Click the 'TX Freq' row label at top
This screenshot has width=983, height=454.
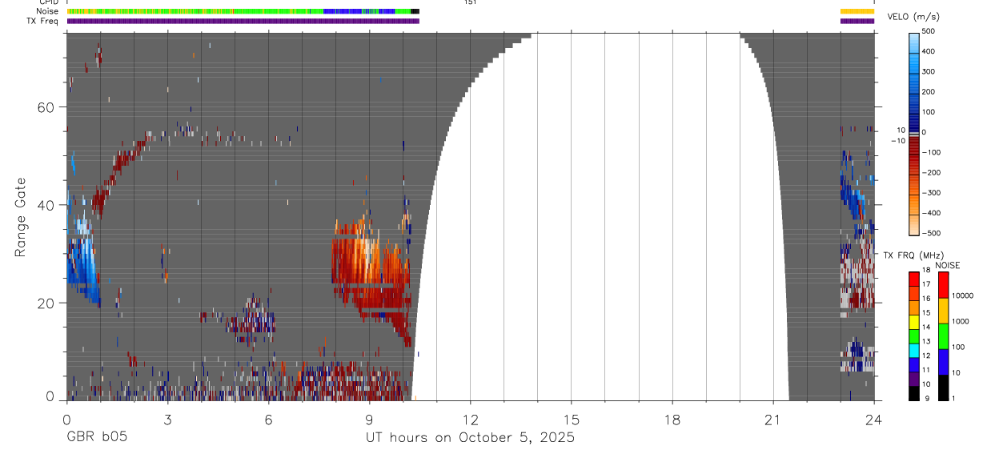point(43,21)
